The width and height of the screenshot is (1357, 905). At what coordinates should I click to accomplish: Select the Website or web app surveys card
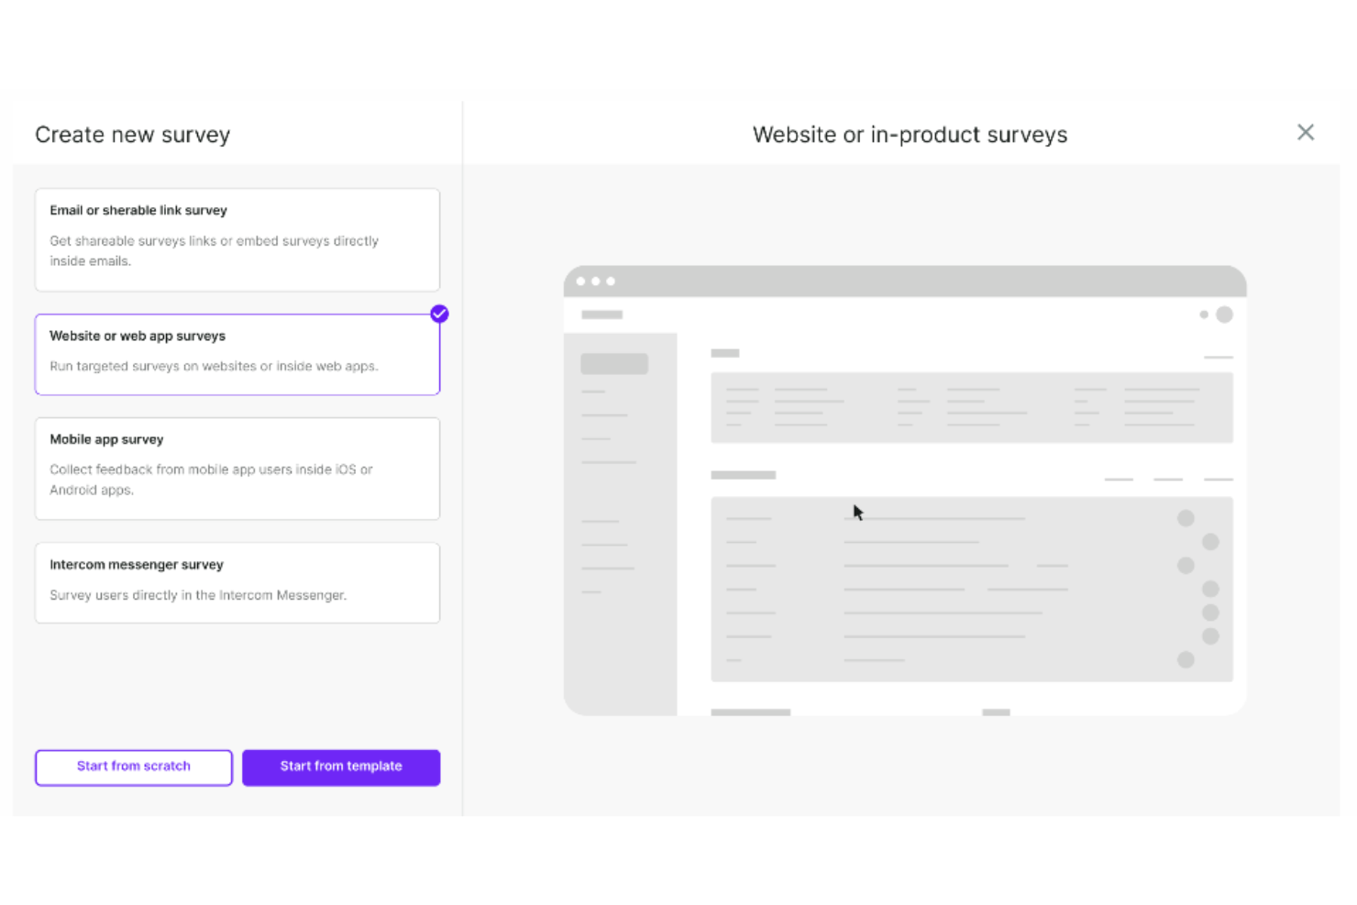click(x=237, y=354)
